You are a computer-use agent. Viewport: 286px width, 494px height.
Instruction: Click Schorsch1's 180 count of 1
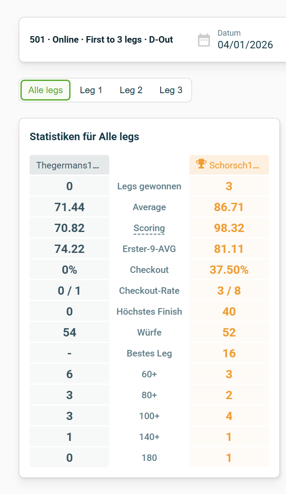click(229, 457)
